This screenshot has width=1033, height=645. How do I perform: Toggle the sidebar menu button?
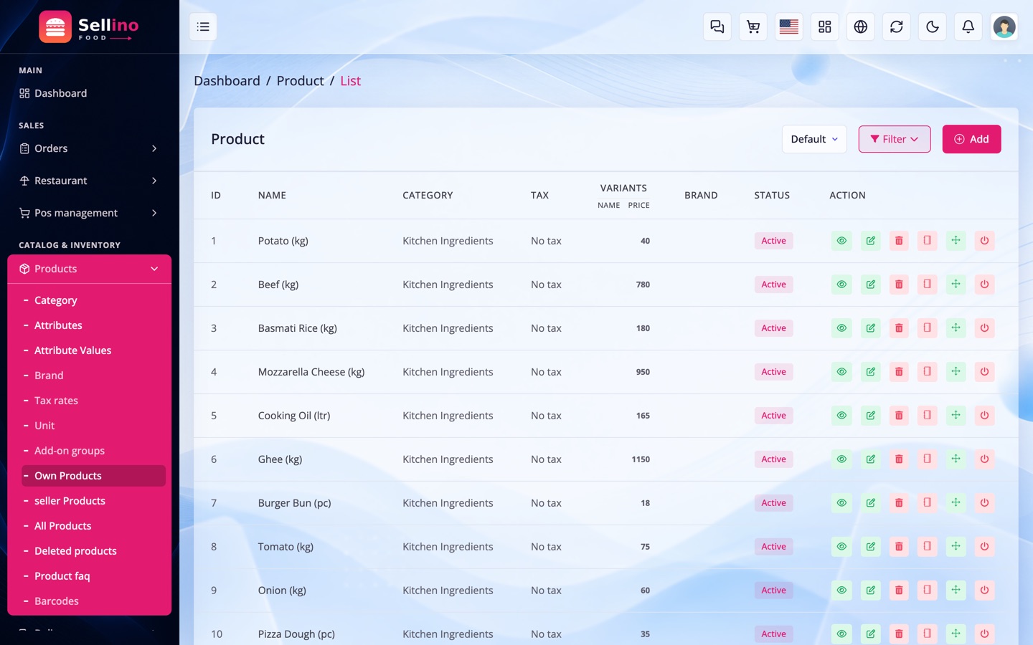[x=203, y=27]
